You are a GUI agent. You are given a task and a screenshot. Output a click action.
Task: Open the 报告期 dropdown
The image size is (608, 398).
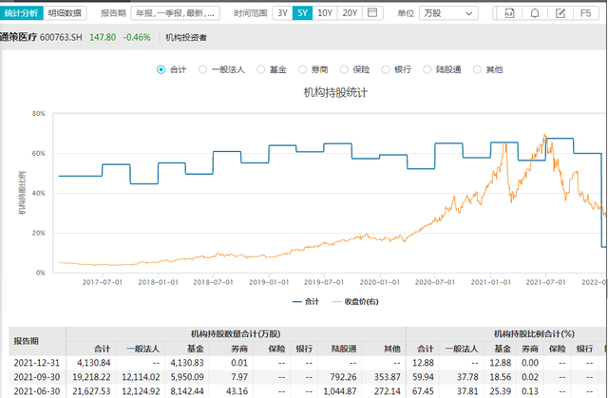176,14
